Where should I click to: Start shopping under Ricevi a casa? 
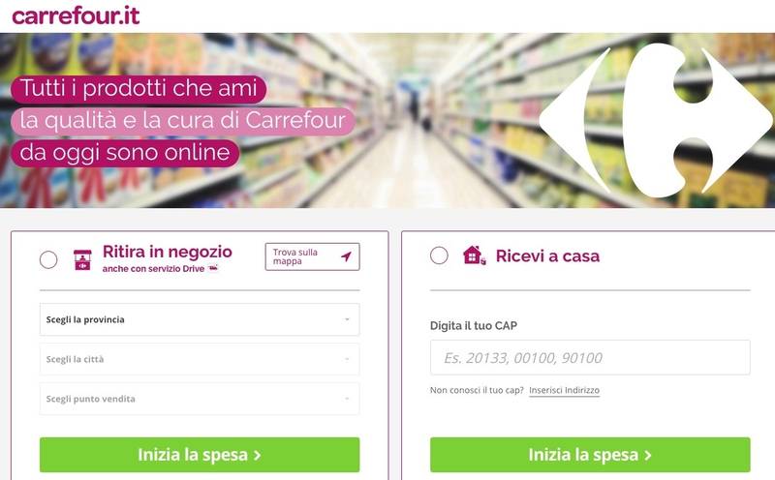click(x=590, y=454)
